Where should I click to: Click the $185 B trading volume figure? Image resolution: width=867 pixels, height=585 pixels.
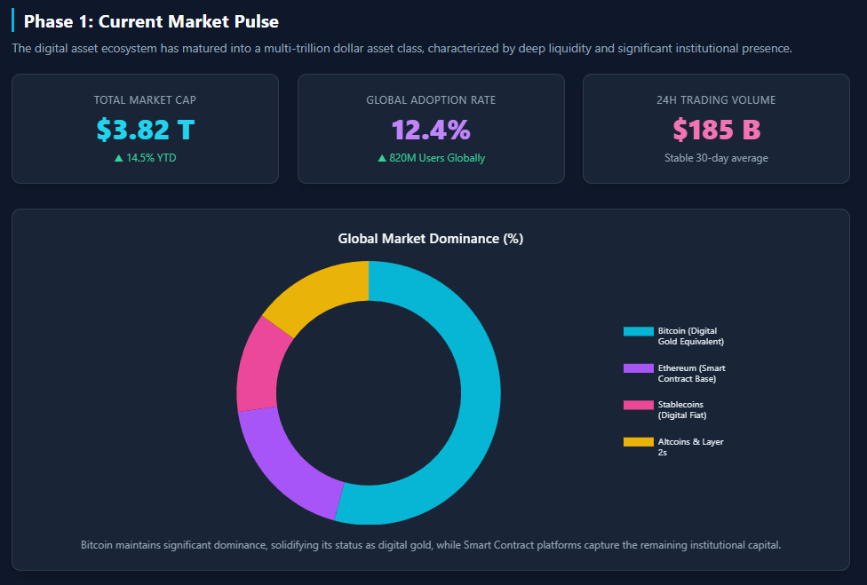(716, 128)
